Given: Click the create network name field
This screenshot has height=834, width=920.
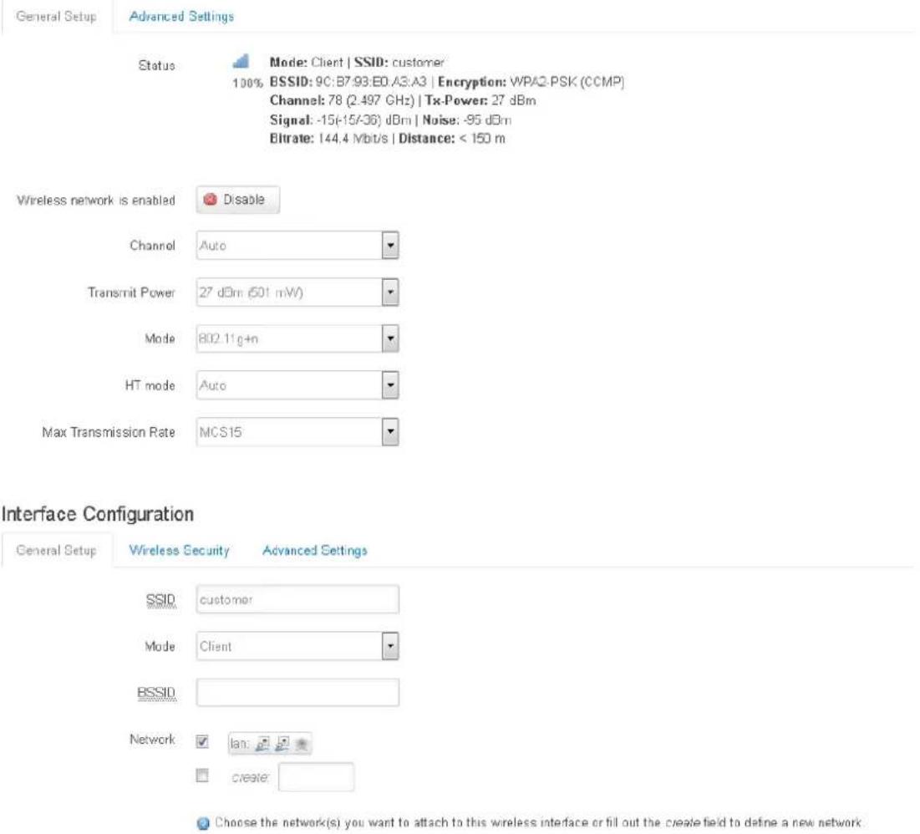Looking at the screenshot, I should (x=316, y=777).
